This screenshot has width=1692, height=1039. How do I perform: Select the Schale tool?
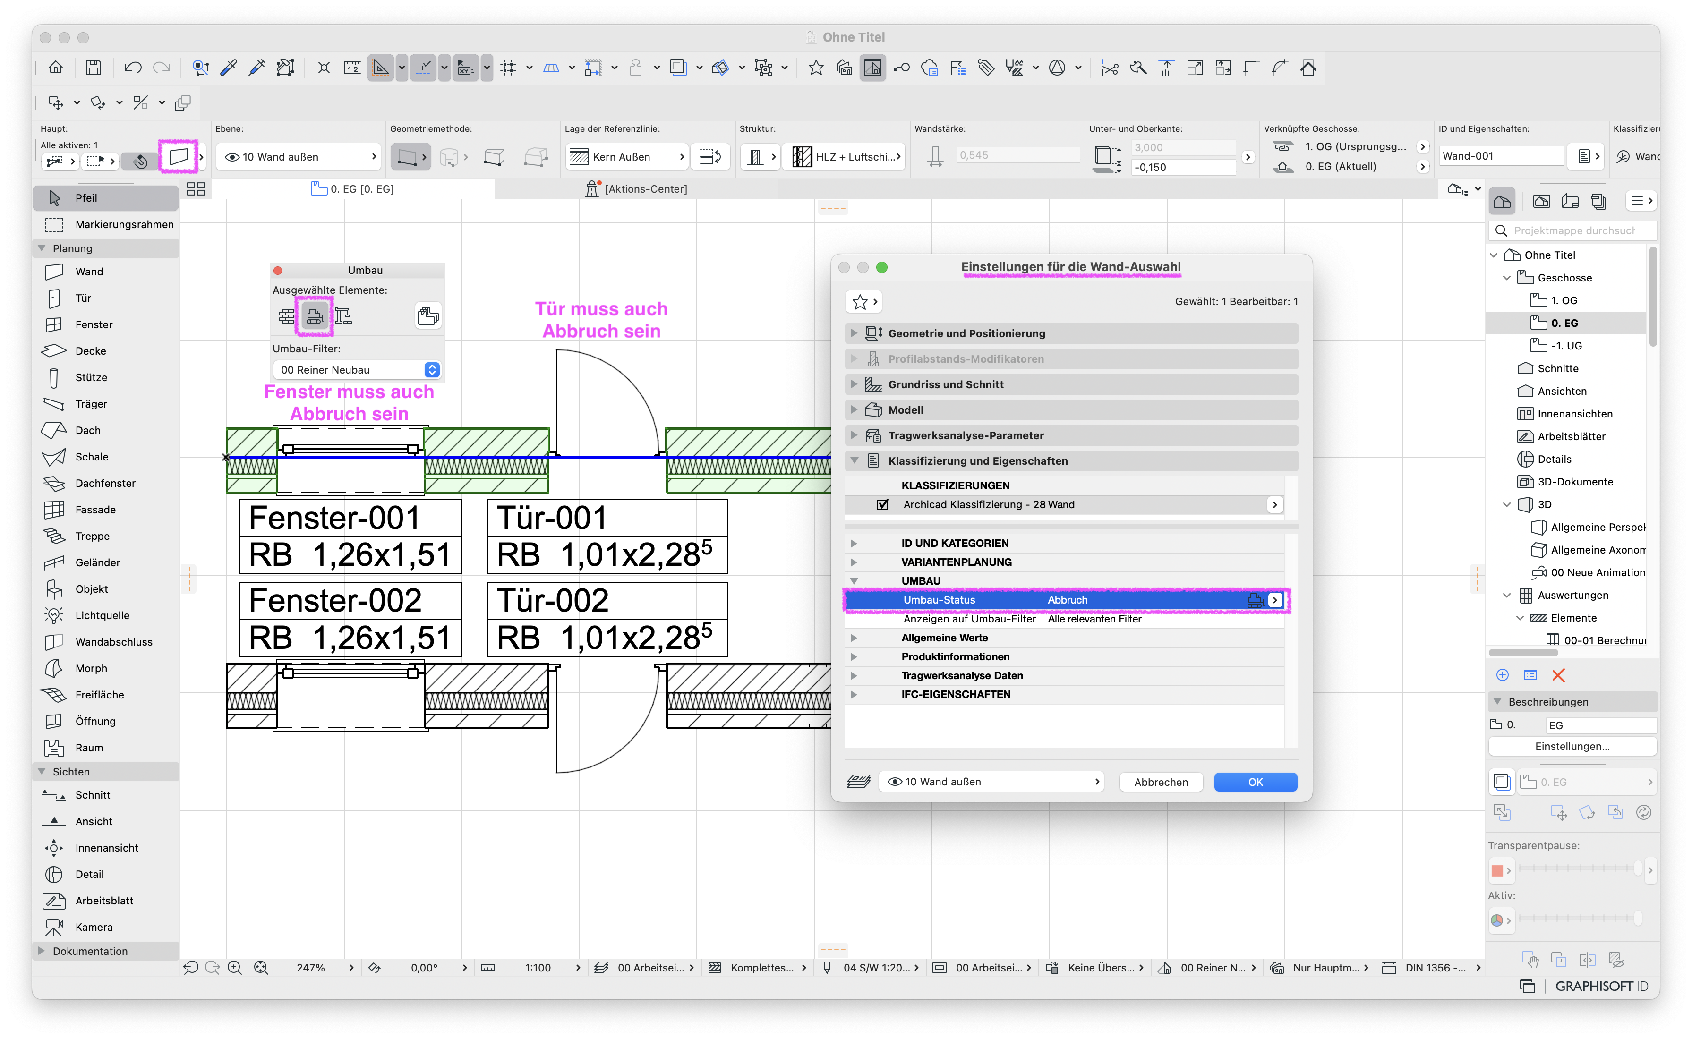pos(106,456)
